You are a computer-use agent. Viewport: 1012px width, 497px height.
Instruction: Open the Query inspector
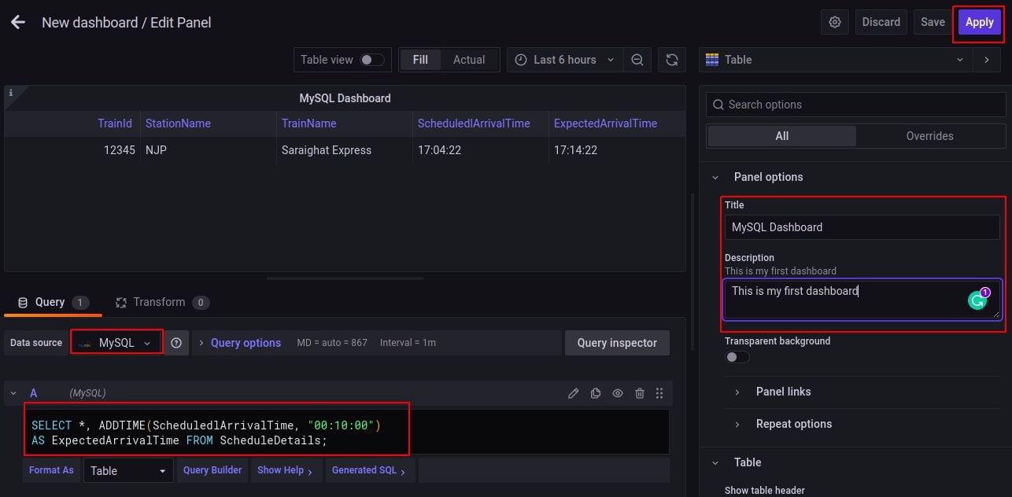(x=617, y=343)
